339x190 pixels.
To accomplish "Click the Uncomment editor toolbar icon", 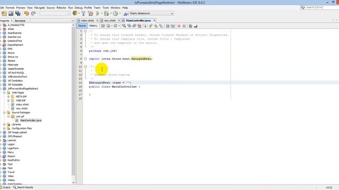I will (x=195, y=26).
